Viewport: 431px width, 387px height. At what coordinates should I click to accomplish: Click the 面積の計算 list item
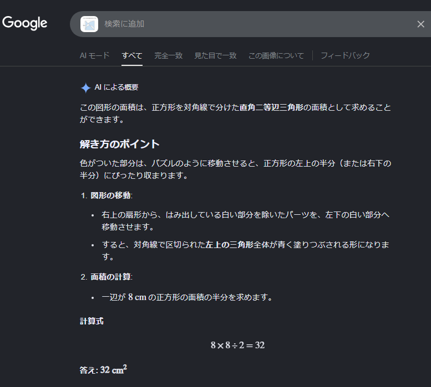point(111,277)
